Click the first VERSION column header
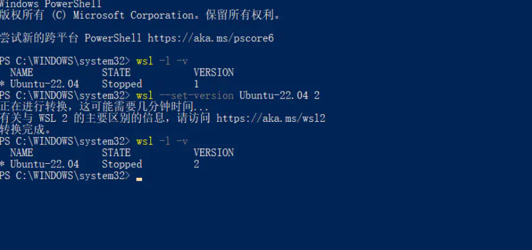This screenshot has width=532, height=250. [x=214, y=73]
